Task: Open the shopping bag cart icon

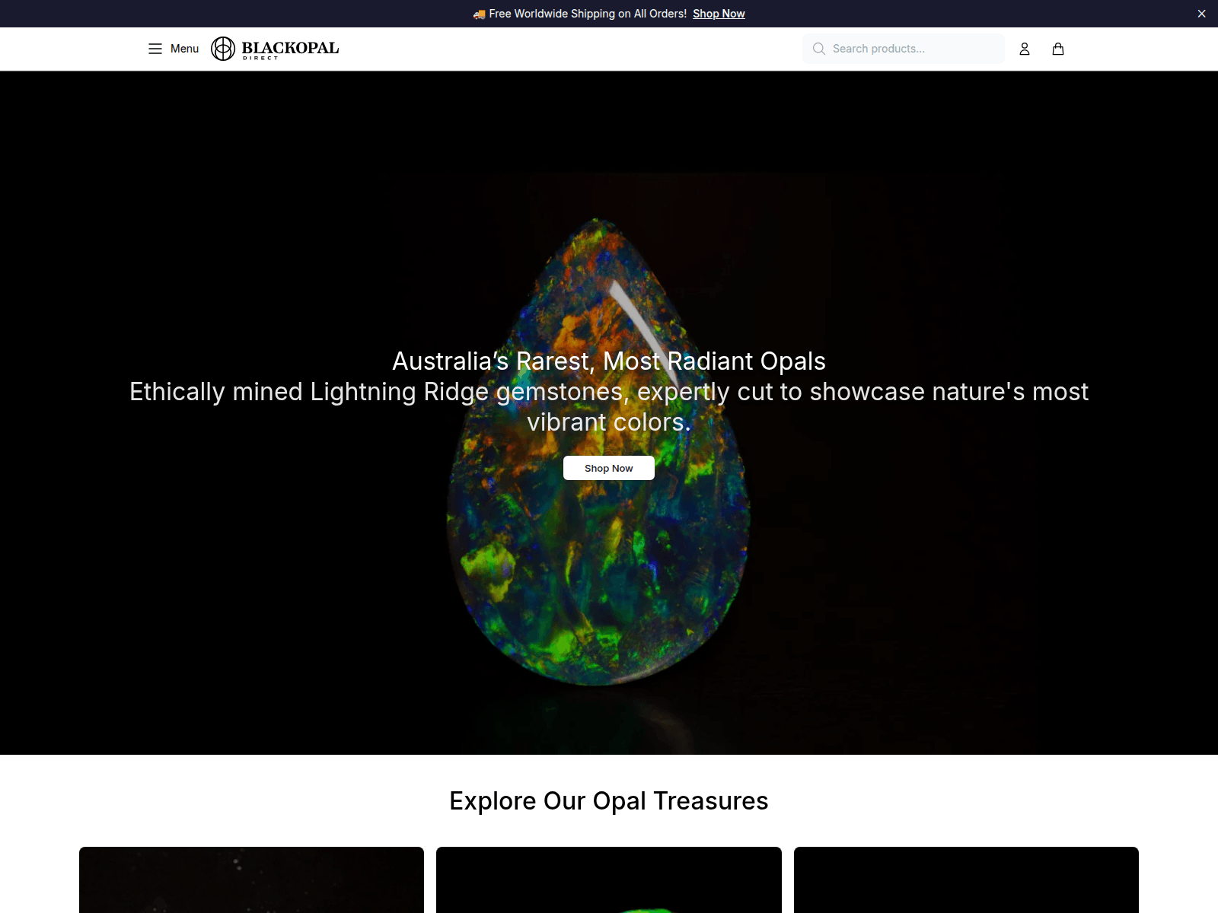Action: 1058,49
